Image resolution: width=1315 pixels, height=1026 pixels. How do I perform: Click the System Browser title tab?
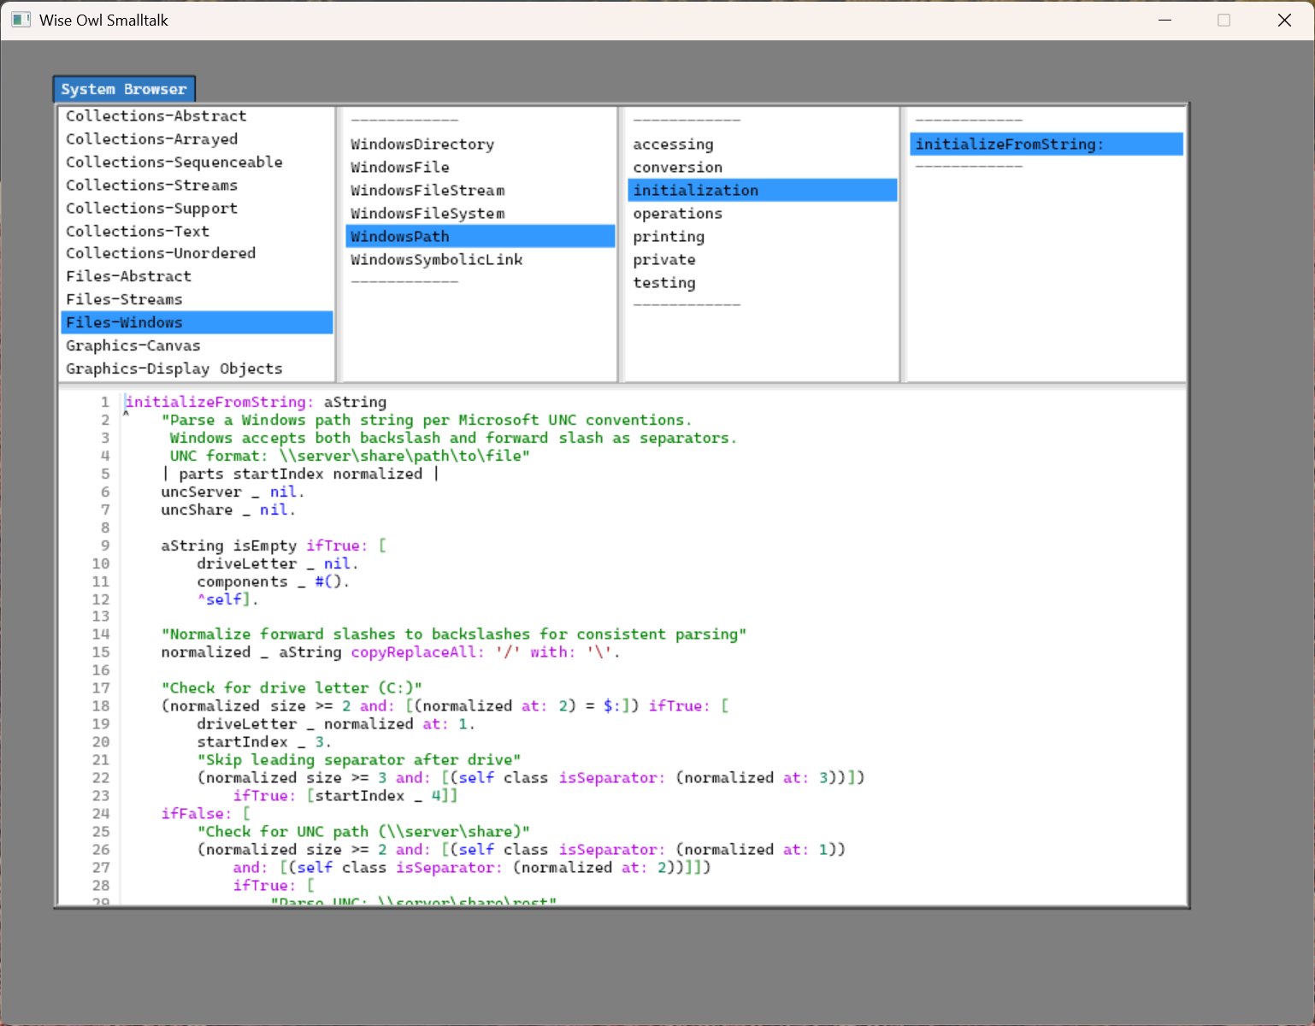click(x=123, y=88)
